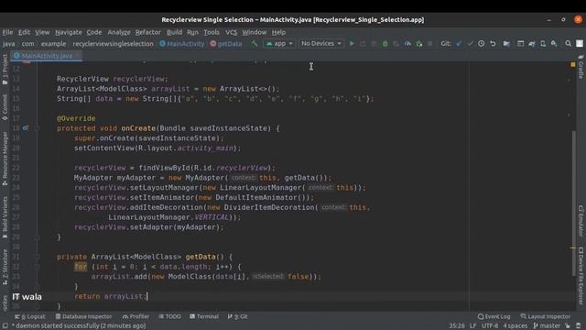The height and width of the screenshot is (330, 586).
Task: Open the Device Manager icon in toolbar
Action: coord(543,44)
